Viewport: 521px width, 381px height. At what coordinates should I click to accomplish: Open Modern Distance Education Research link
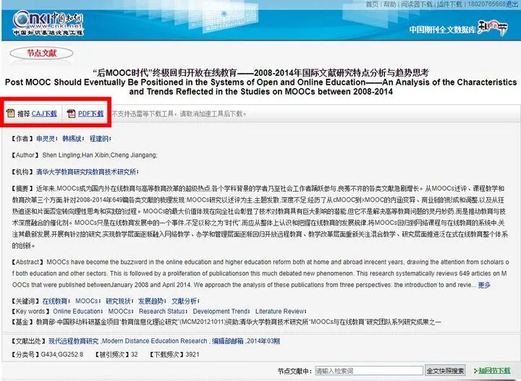(x=155, y=341)
